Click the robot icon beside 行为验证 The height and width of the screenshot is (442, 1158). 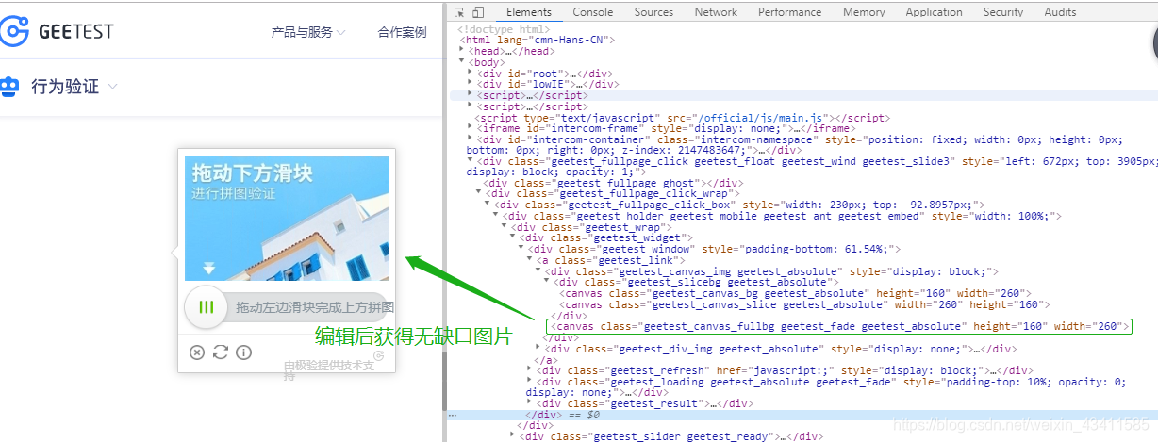point(9,87)
